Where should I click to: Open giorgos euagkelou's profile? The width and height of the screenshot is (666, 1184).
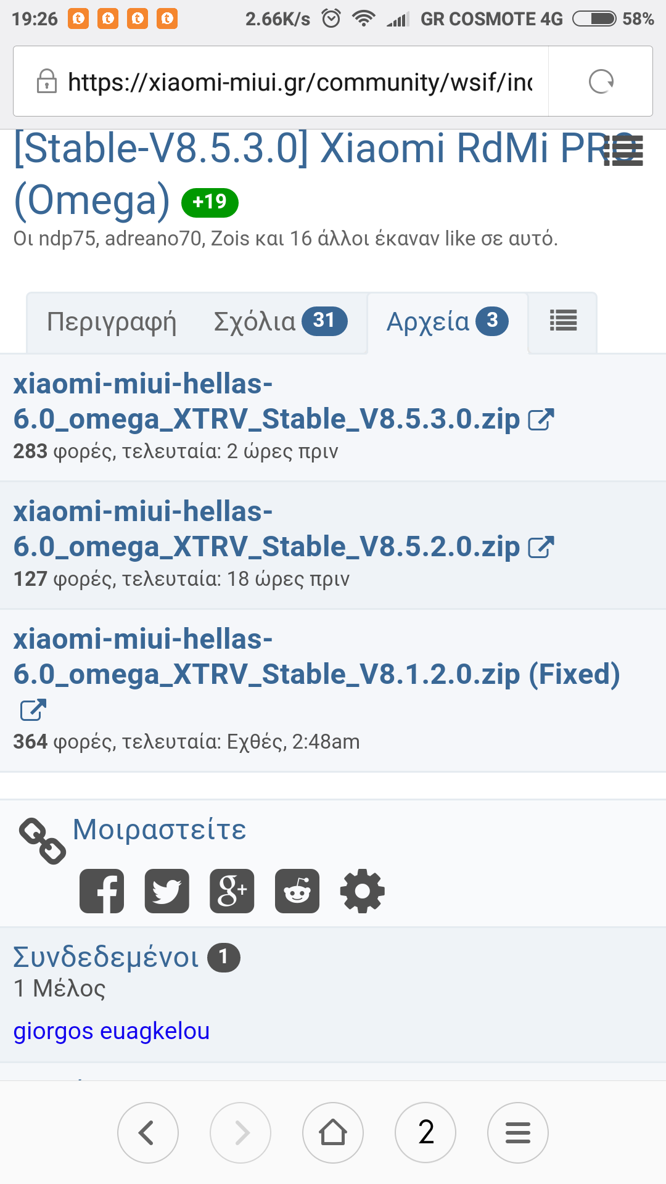click(112, 1031)
